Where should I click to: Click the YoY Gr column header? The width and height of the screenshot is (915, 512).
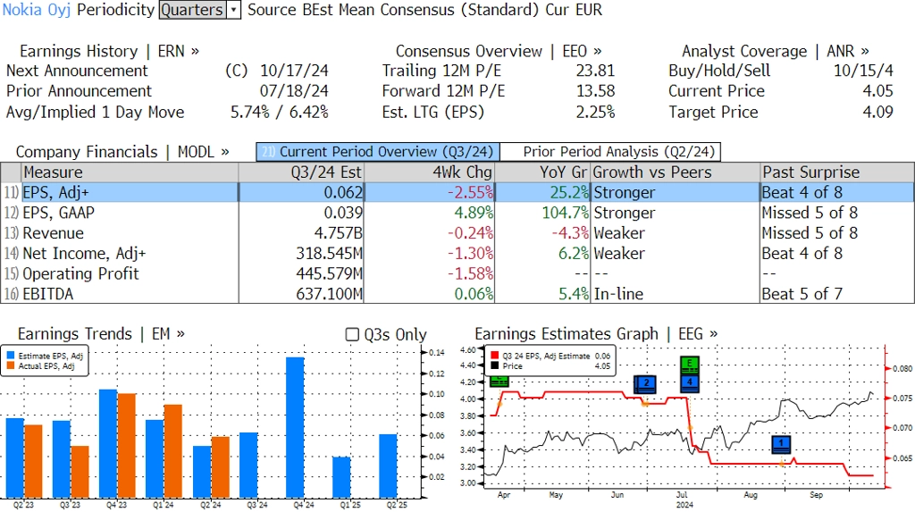[x=542, y=172]
